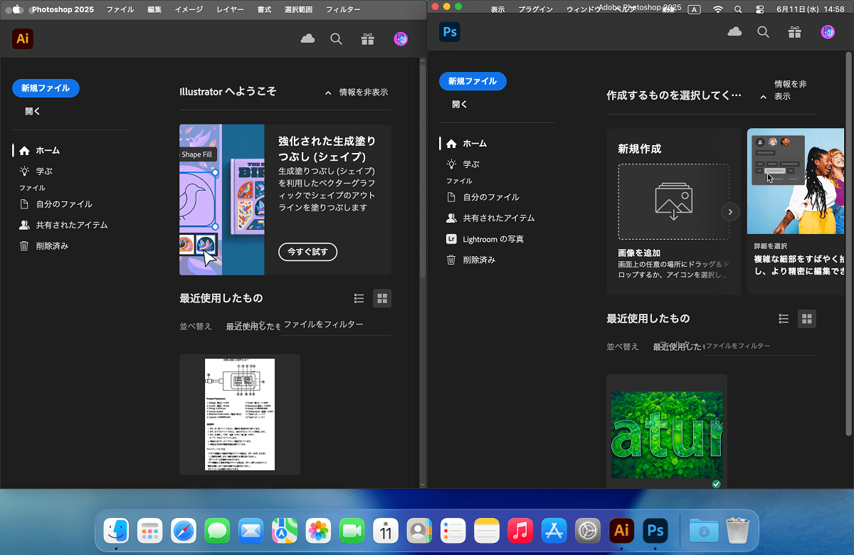
Task: Open レイヤー menu in menu bar
Action: [229, 10]
